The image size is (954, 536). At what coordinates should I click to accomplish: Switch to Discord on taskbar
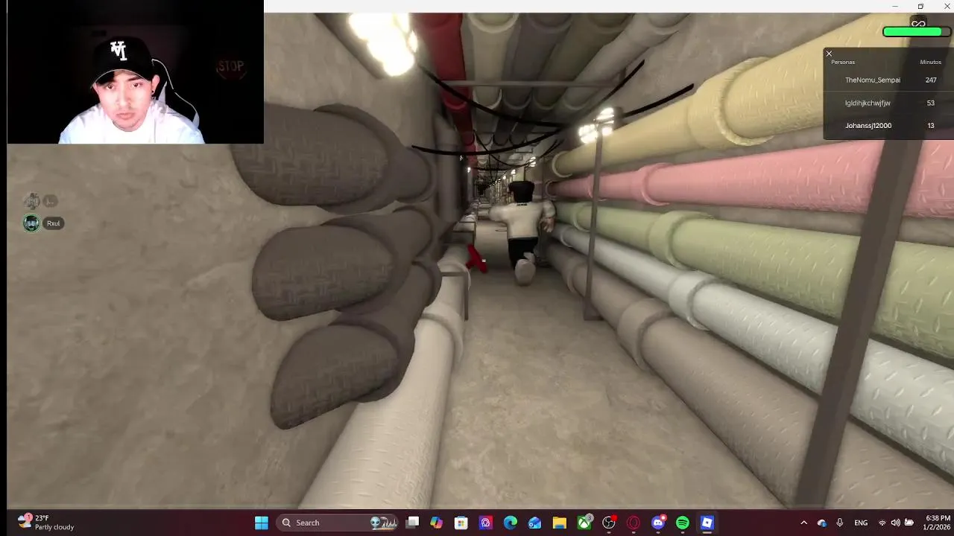(x=658, y=523)
